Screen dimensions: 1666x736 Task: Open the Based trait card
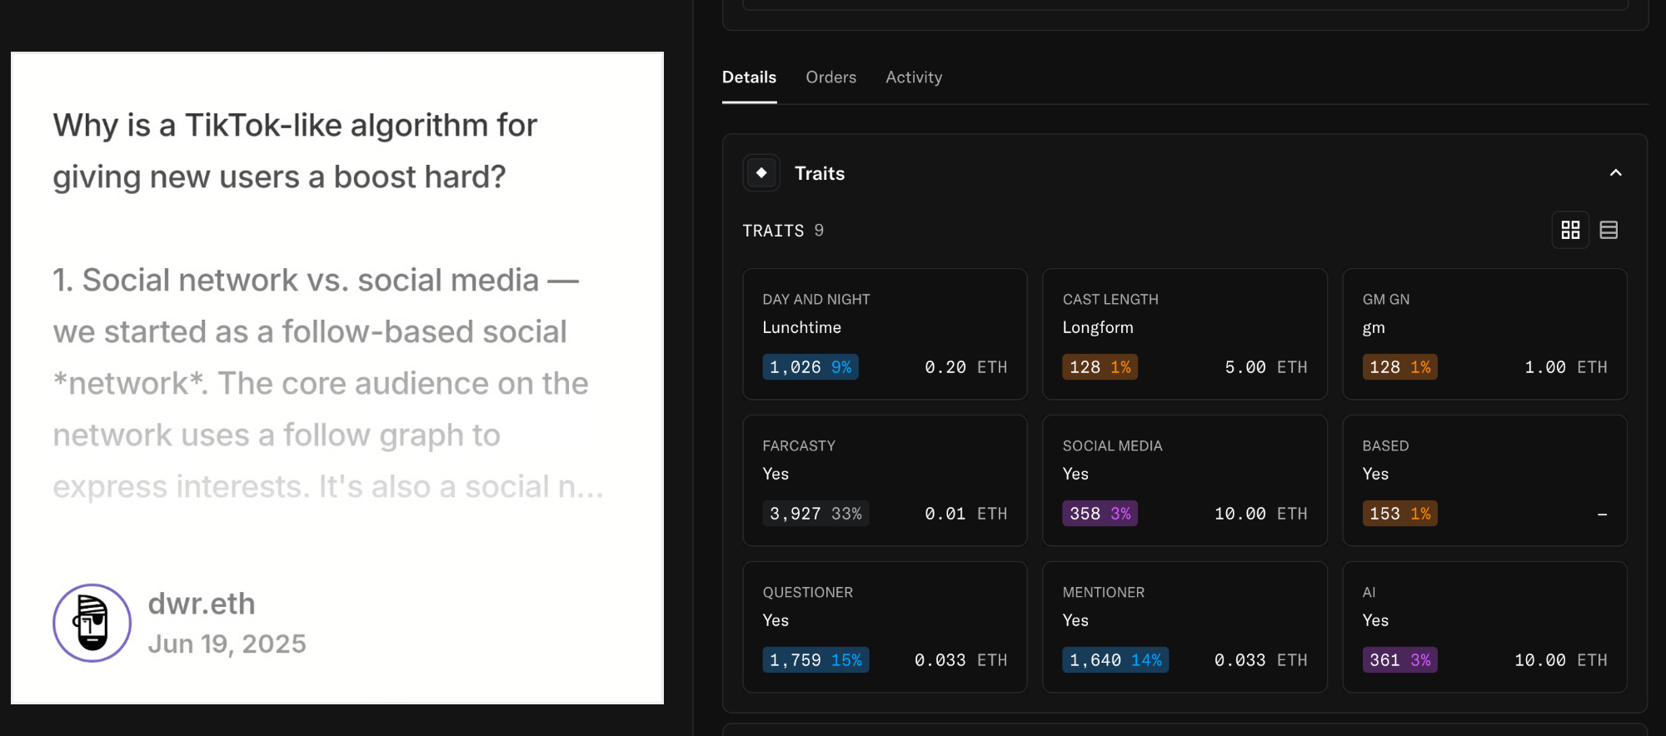(x=1484, y=480)
